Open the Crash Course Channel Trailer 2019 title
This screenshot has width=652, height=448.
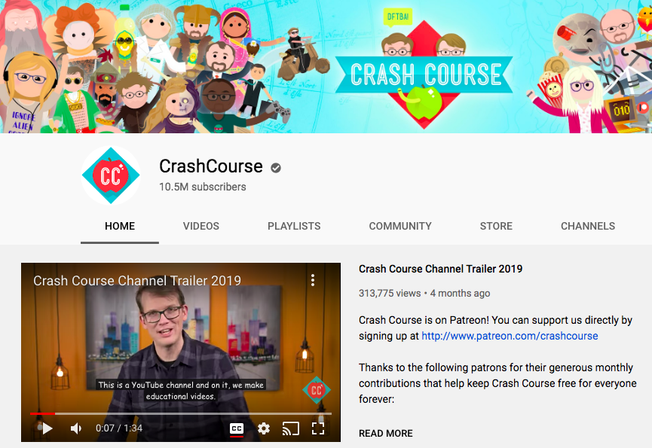pyautogui.click(x=440, y=269)
